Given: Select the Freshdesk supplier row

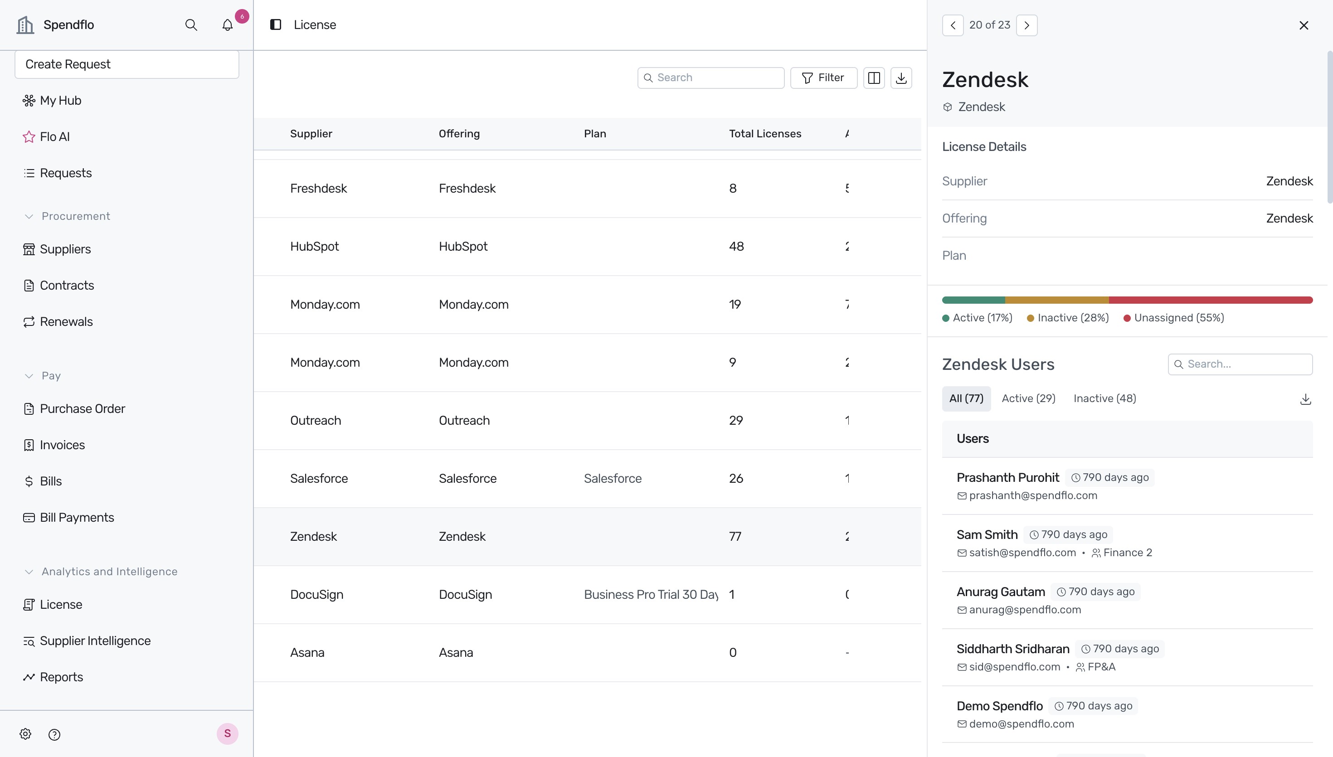Looking at the screenshot, I should 587,189.
